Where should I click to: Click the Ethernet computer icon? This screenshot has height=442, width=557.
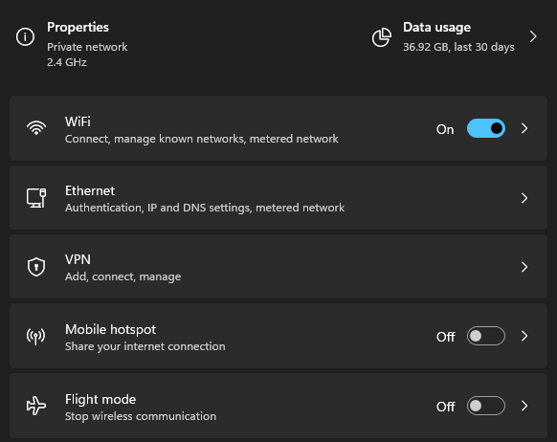[36, 198]
